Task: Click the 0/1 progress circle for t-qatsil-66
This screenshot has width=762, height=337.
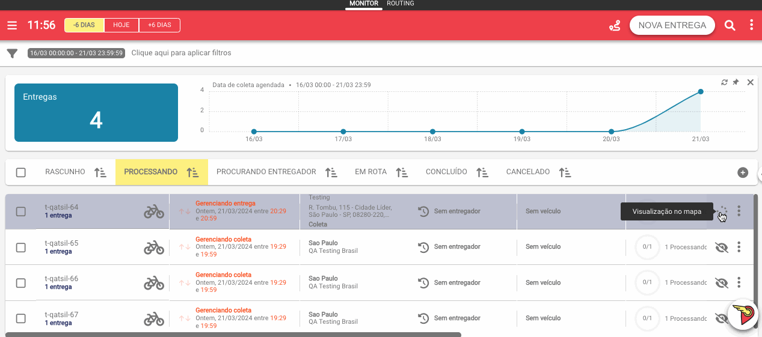Action: coord(647,282)
